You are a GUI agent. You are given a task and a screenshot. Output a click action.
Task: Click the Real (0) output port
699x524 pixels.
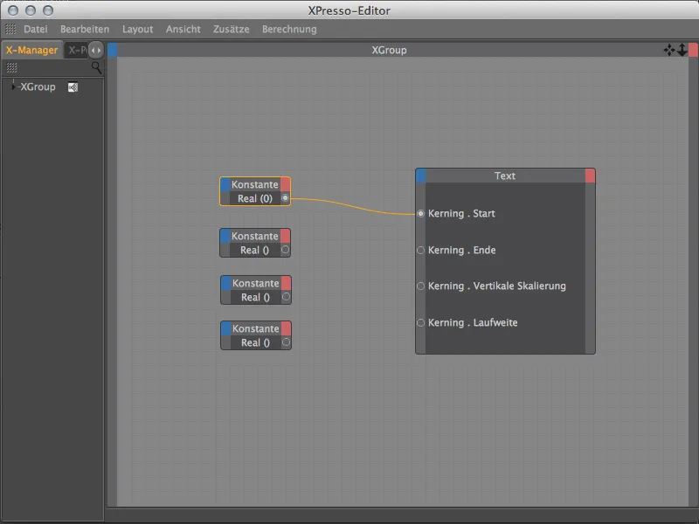286,198
